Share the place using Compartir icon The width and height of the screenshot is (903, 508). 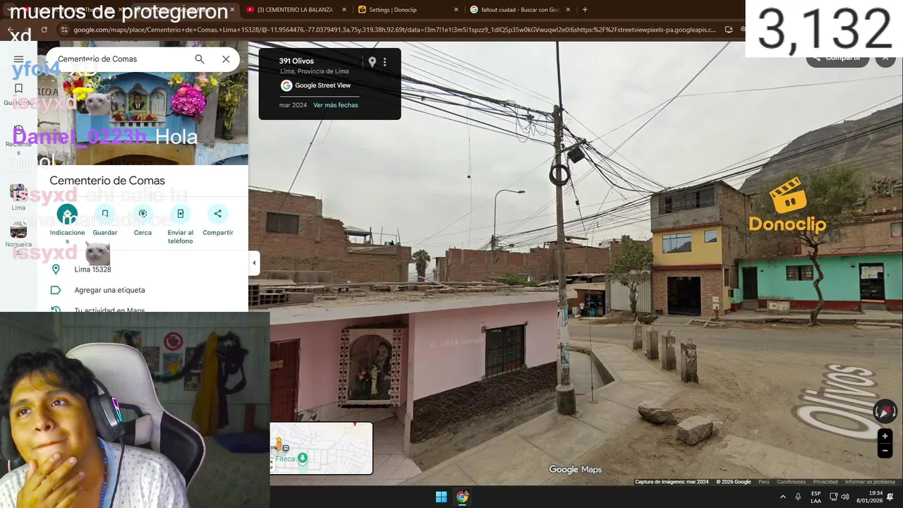pyautogui.click(x=217, y=221)
